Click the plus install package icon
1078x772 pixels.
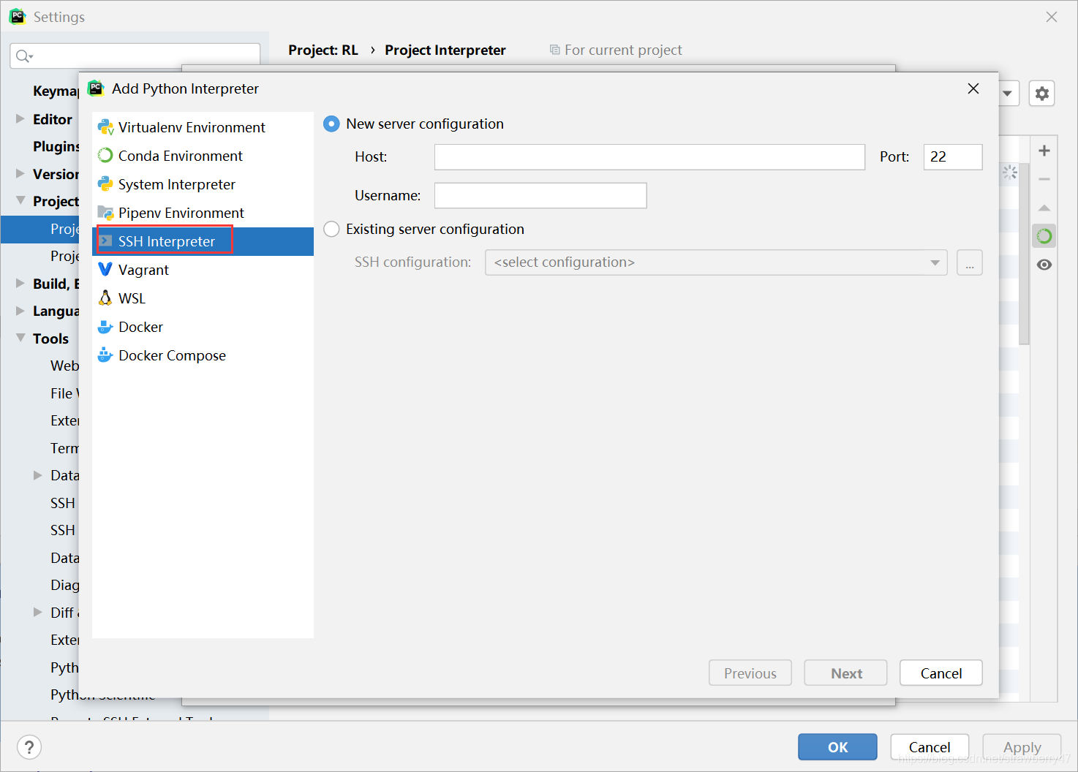1044,151
